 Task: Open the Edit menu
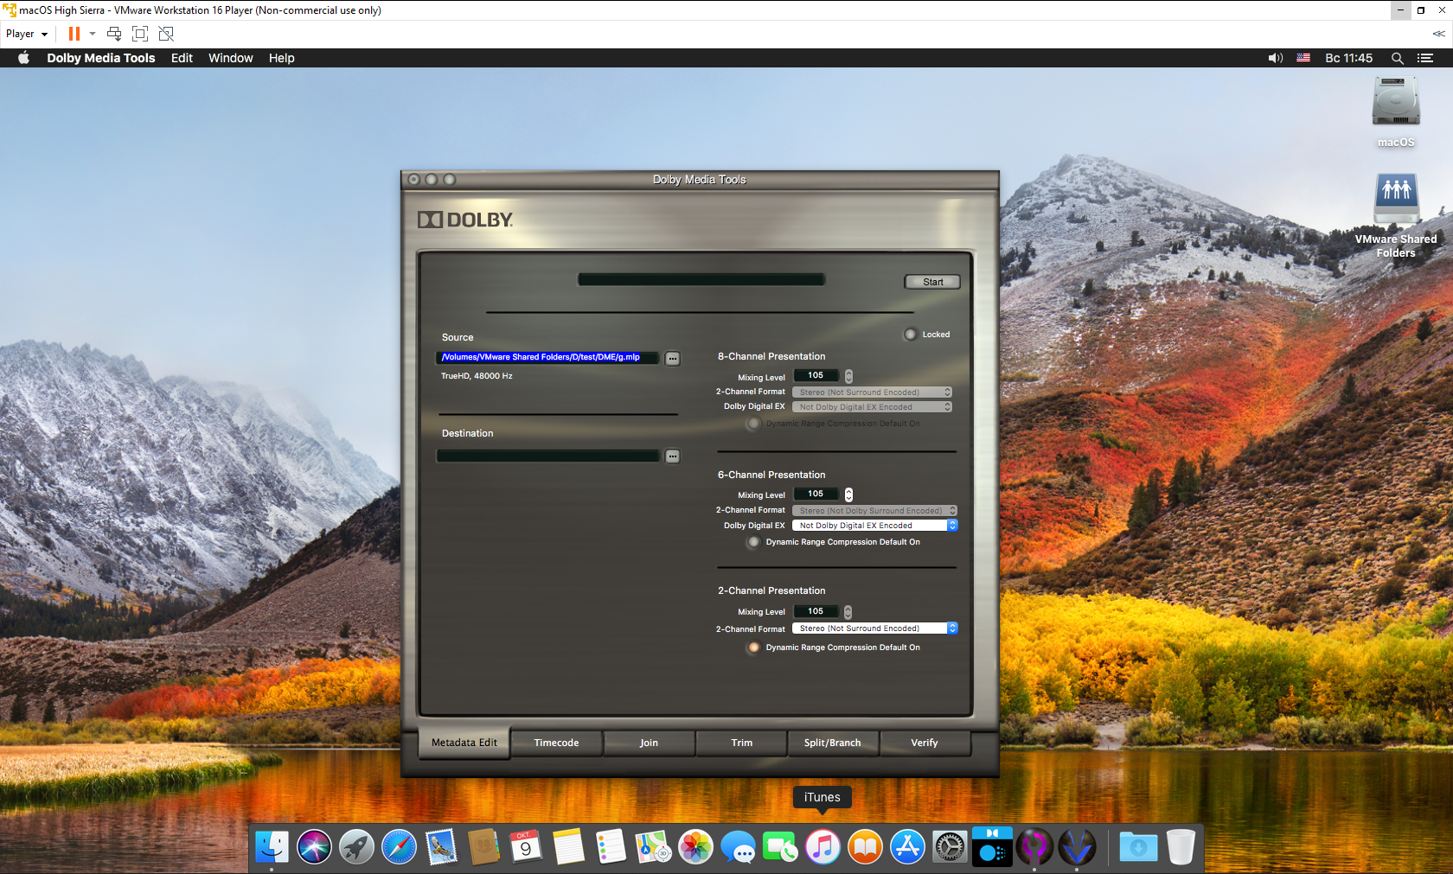click(x=182, y=58)
